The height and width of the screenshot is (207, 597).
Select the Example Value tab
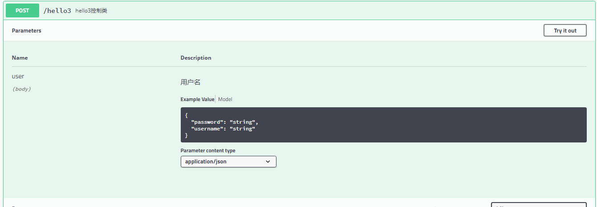tap(197, 99)
